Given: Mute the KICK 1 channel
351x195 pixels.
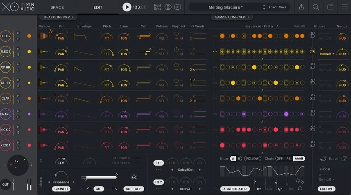Looking at the screenshot, I should point(18,142).
